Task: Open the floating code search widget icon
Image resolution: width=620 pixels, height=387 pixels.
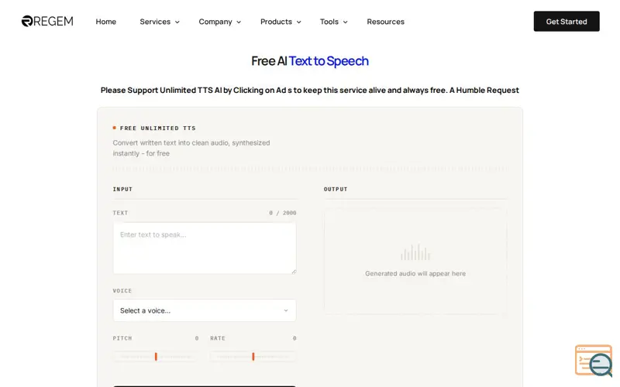Action: [x=594, y=360]
